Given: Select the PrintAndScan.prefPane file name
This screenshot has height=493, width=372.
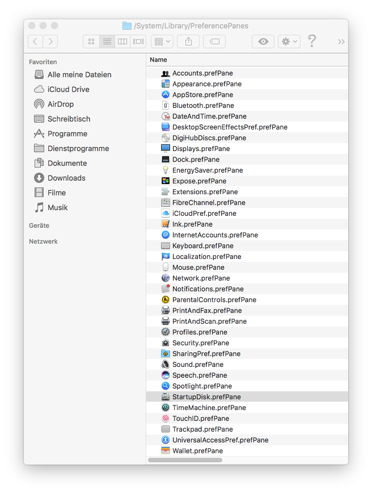Looking at the screenshot, I should 209,321.
